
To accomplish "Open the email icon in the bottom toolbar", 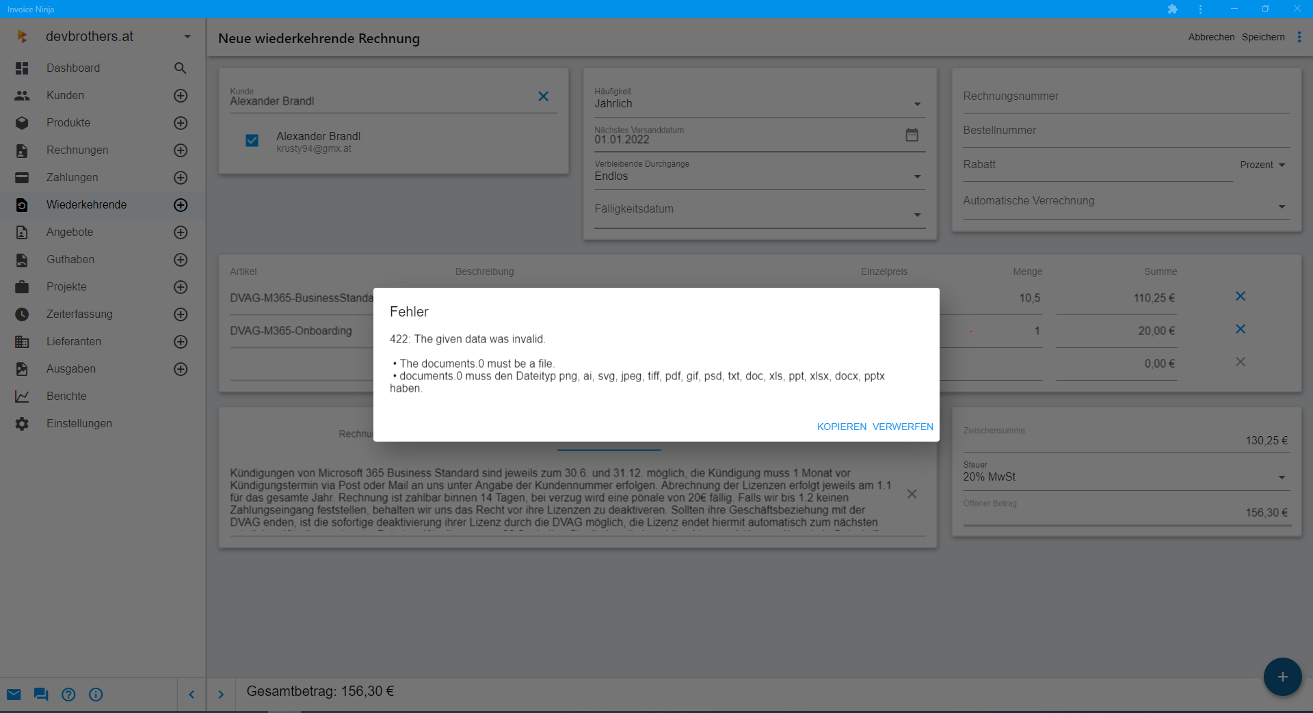I will [x=14, y=695].
